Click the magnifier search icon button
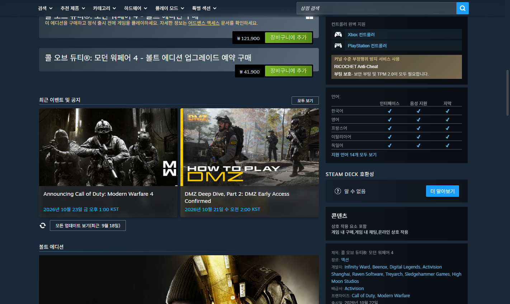 pos(462,8)
